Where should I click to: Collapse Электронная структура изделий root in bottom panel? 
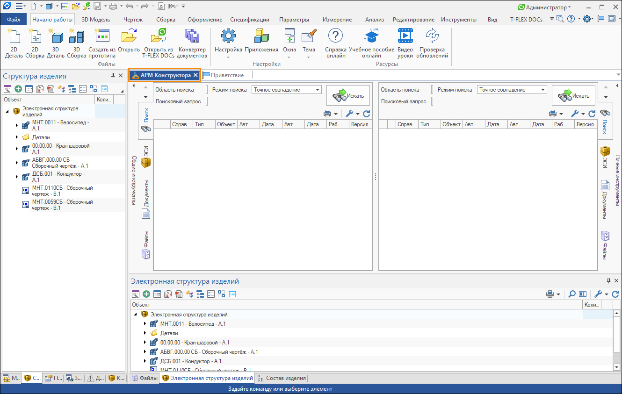coord(135,315)
